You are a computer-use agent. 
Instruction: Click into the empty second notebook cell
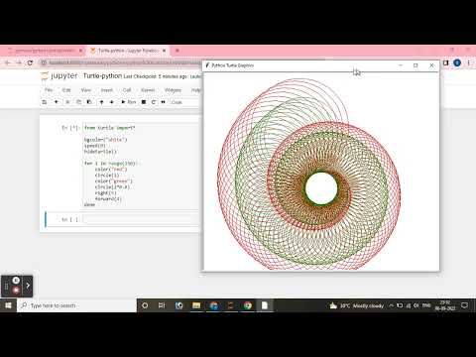point(141,219)
